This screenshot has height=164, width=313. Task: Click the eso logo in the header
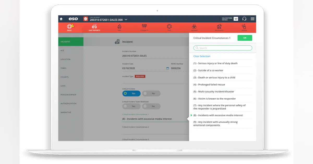point(73,19)
